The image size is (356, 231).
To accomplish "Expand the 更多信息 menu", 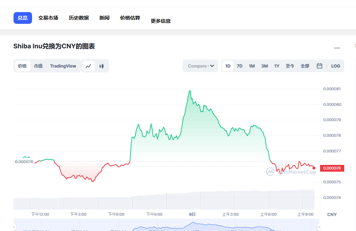I will (x=161, y=21).
